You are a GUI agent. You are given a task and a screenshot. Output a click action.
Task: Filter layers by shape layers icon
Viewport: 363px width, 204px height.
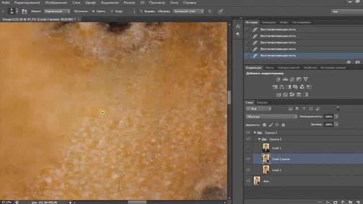tap(311, 109)
